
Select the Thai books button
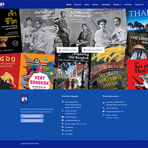pos(68,50)
